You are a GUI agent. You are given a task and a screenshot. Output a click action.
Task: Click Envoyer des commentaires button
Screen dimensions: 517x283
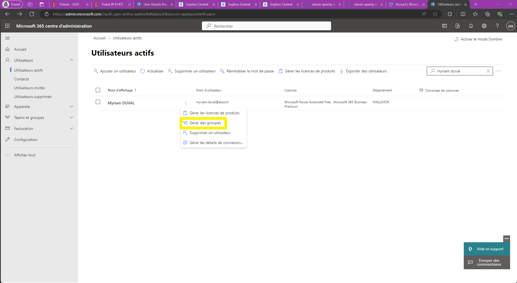tap(487, 262)
